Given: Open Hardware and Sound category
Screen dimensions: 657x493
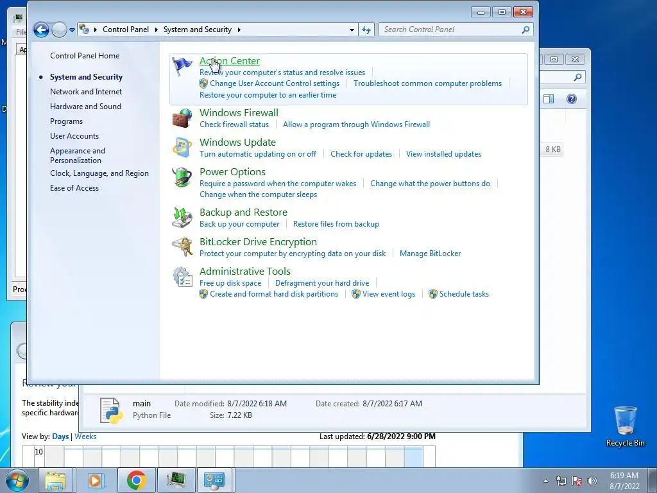Looking at the screenshot, I should point(85,107).
